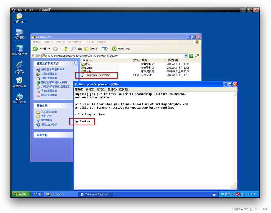Screen dimensions: 271x213
Task: Click the first system tray icon
Action: point(223,194)
